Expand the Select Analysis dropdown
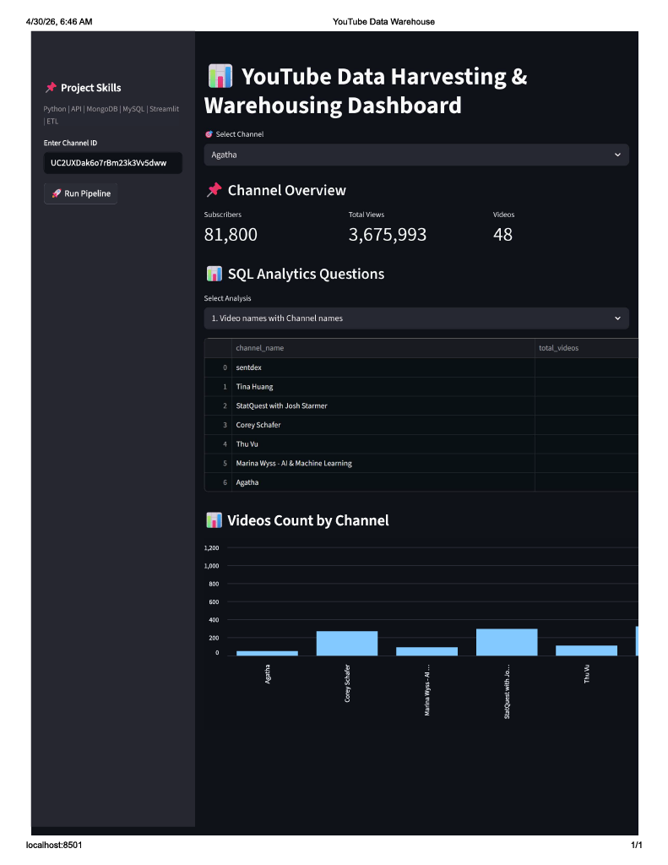668x865 pixels. [416, 318]
